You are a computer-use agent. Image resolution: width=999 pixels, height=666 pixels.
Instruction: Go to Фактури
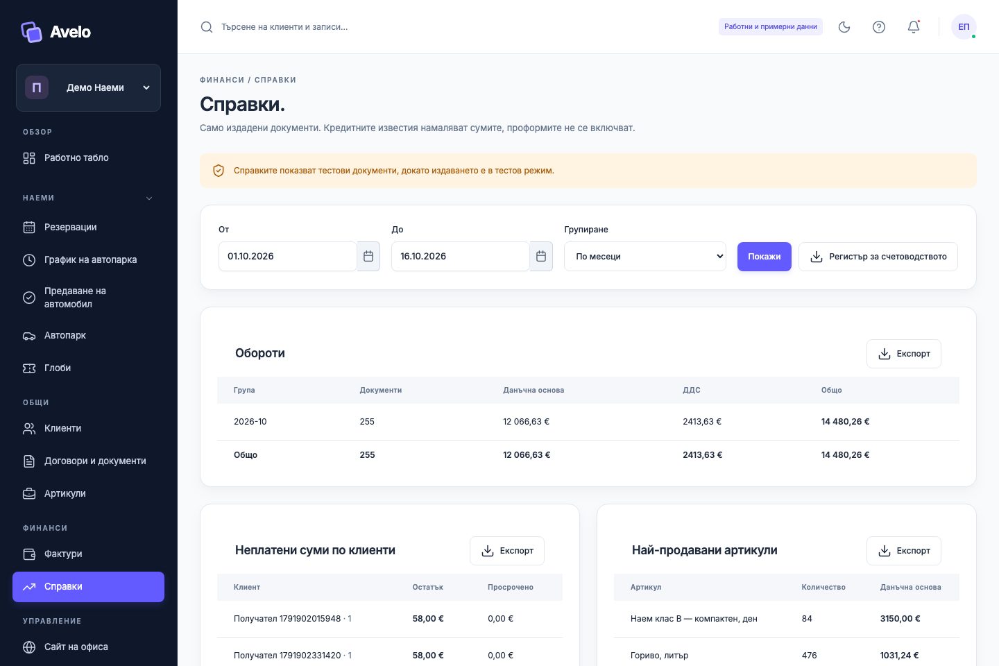pyautogui.click(x=88, y=554)
